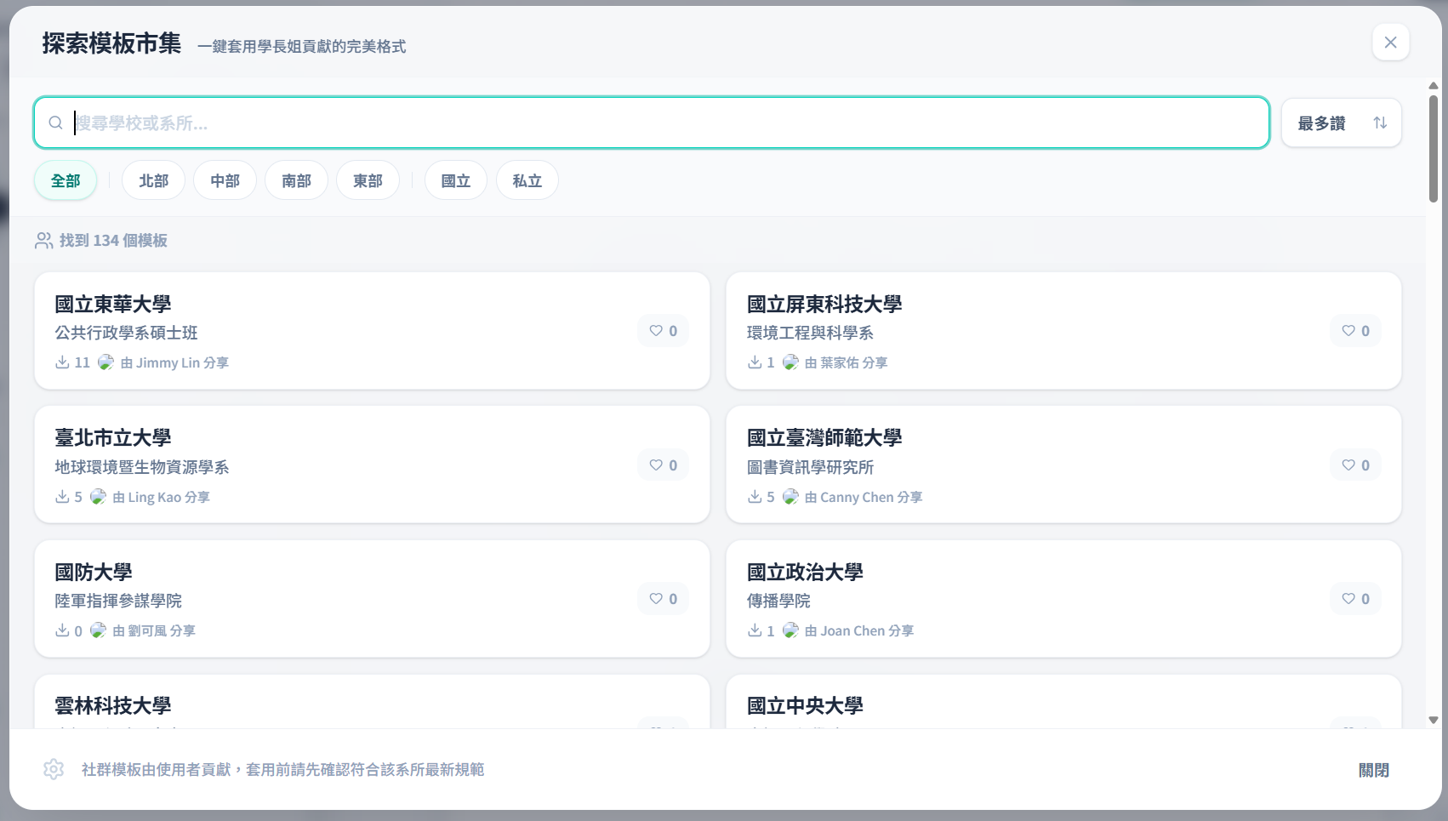
Task: Like the 國防大學 template
Action: [x=664, y=599]
